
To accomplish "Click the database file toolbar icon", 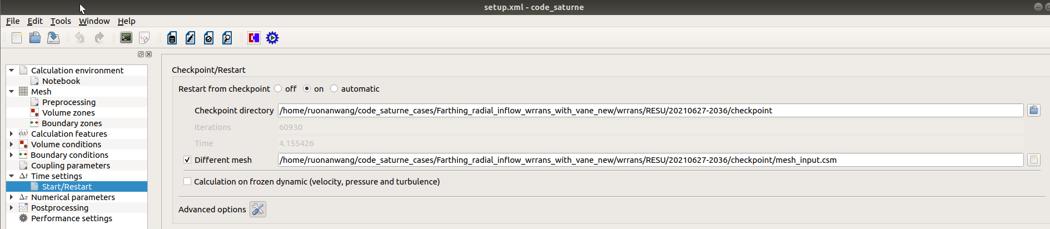I will click(x=172, y=38).
